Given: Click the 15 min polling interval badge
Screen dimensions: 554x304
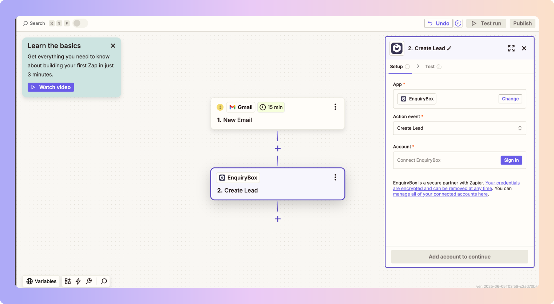Looking at the screenshot, I should (271, 107).
